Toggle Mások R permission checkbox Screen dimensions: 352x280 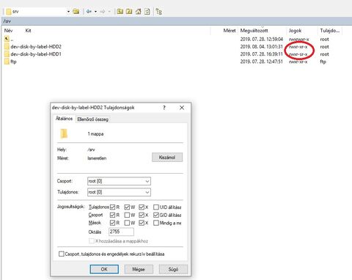tap(112, 223)
